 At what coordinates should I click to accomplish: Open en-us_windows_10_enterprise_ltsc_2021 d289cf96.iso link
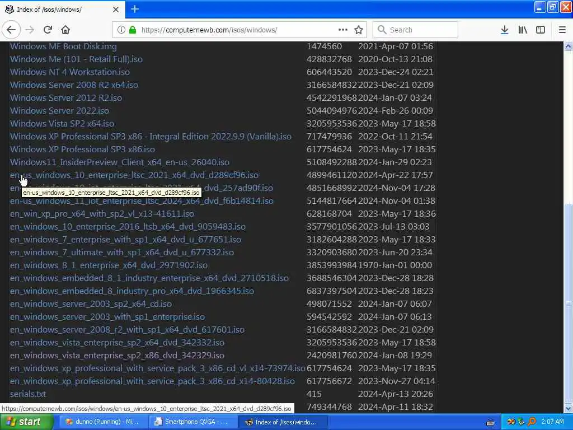point(134,175)
